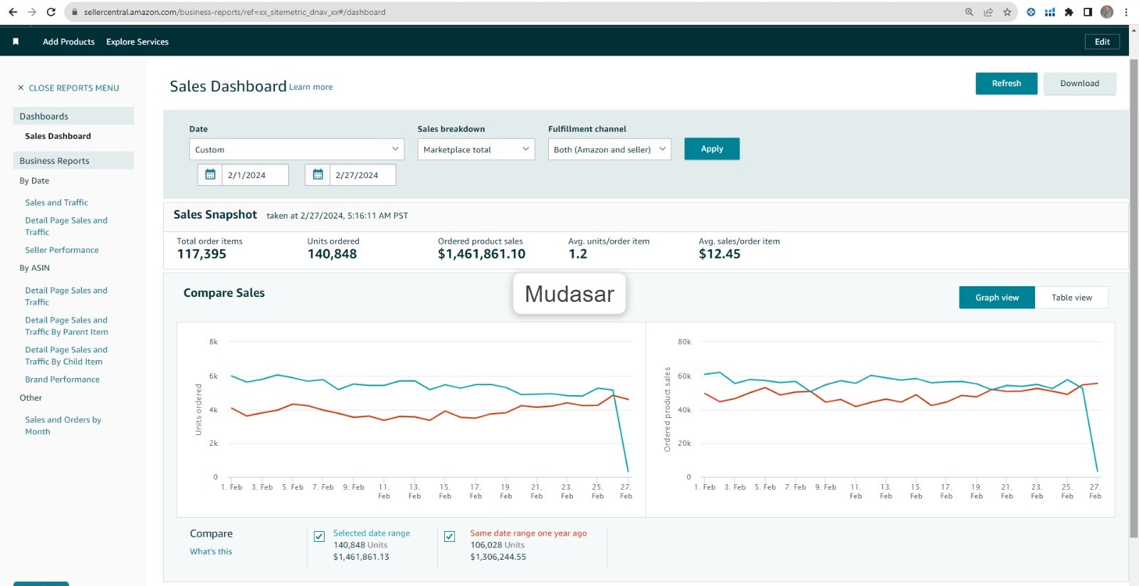This screenshot has width=1139, height=586.
Task: Open Sales and Traffic report
Action: coord(56,203)
